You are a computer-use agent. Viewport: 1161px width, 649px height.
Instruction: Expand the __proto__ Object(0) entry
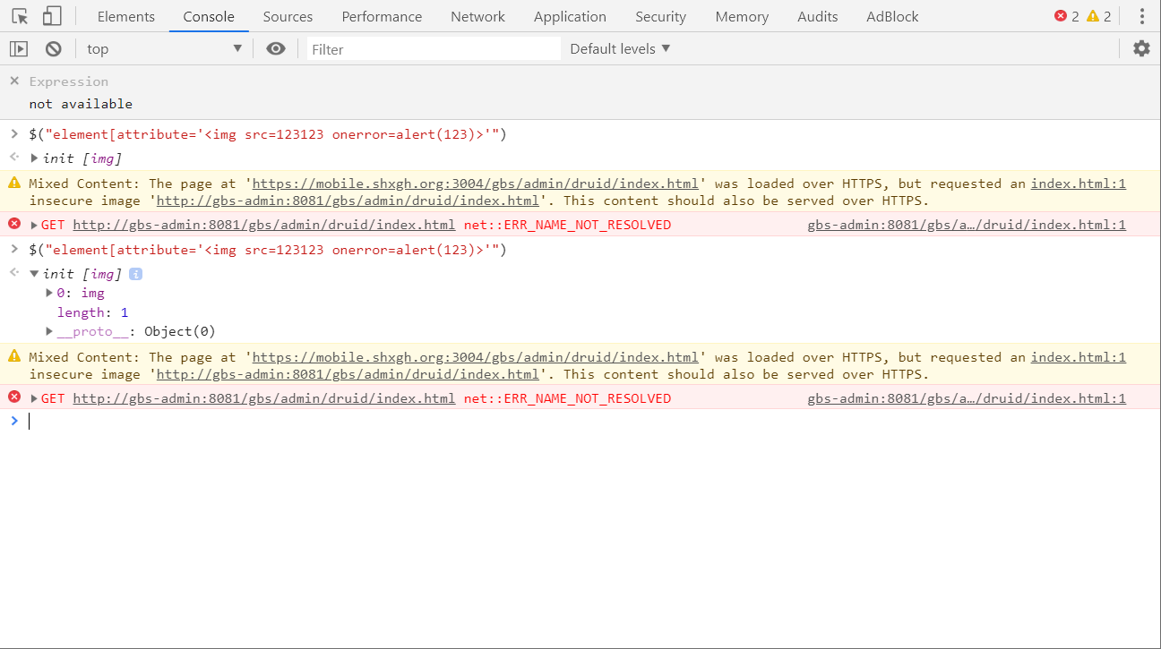(x=50, y=331)
